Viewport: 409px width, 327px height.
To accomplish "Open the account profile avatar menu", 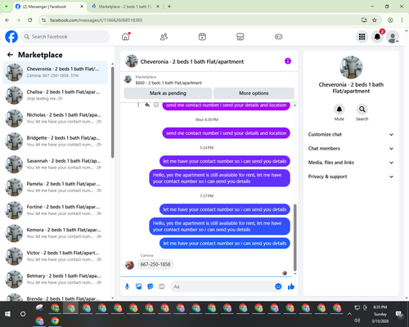I will coord(393,37).
